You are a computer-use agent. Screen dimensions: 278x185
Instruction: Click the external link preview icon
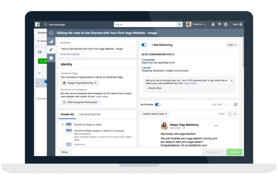pos(236,104)
